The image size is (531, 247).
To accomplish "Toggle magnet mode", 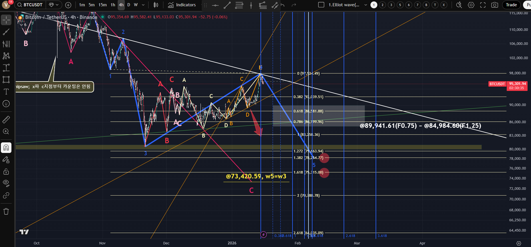I will point(6,148).
